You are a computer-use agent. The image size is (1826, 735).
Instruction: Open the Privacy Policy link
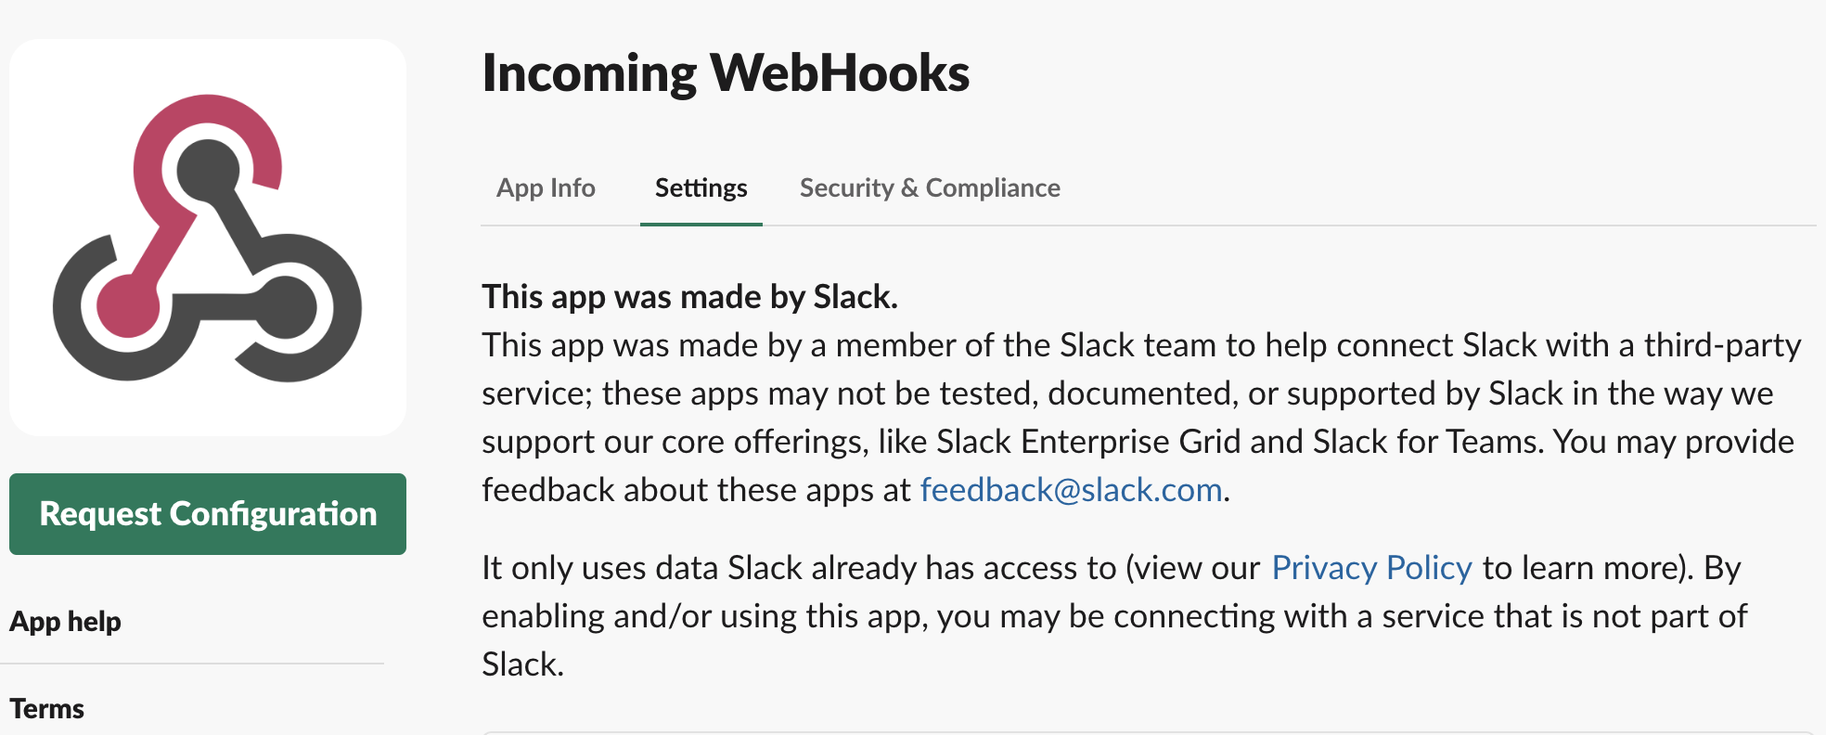click(1371, 567)
